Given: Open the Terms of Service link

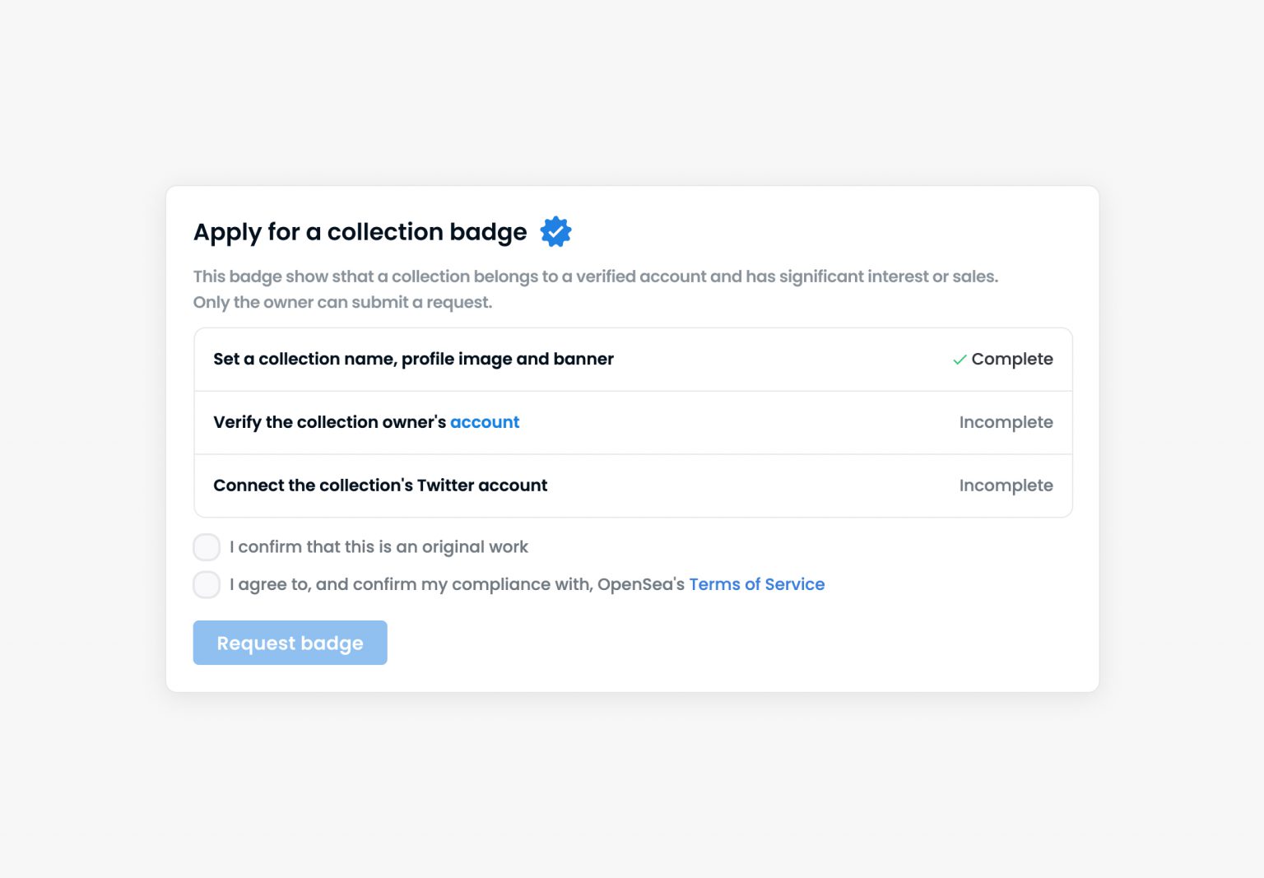Looking at the screenshot, I should coord(756,584).
